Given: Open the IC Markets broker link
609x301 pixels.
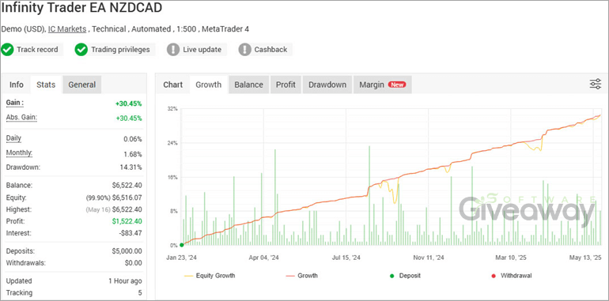Looking at the screenshot, I should [x=67, y=29].
